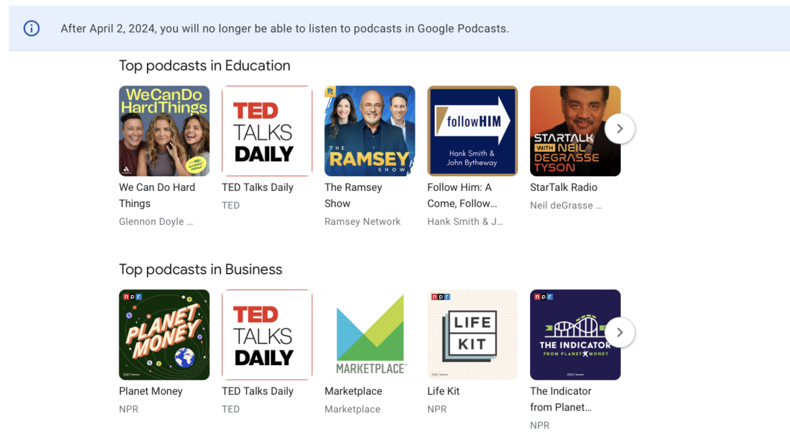This screenshot has height=444, width=790.
Task: Click TED publisher under Business TED Talks Daily
Action: pos(230,409)
